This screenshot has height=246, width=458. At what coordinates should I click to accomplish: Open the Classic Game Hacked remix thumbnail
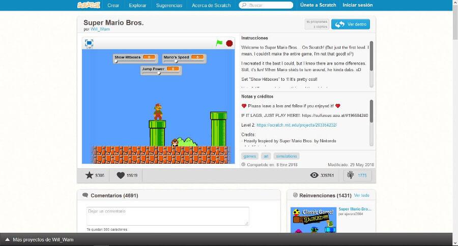click(x=313, y=220)
